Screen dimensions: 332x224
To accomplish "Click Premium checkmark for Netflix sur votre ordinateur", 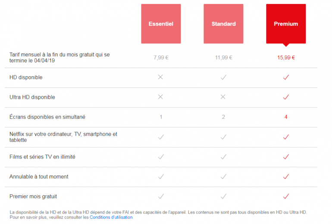I will pos(286,137).
